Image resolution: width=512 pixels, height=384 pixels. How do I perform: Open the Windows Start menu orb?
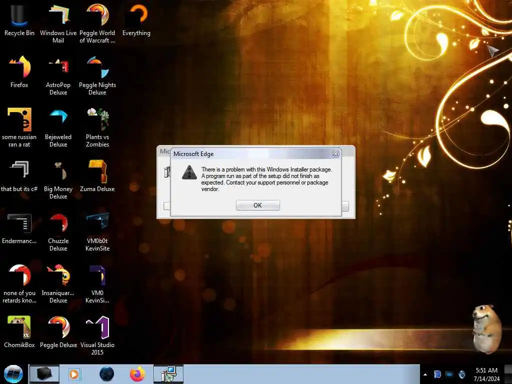pyautogui.click(x=13, y=374)
